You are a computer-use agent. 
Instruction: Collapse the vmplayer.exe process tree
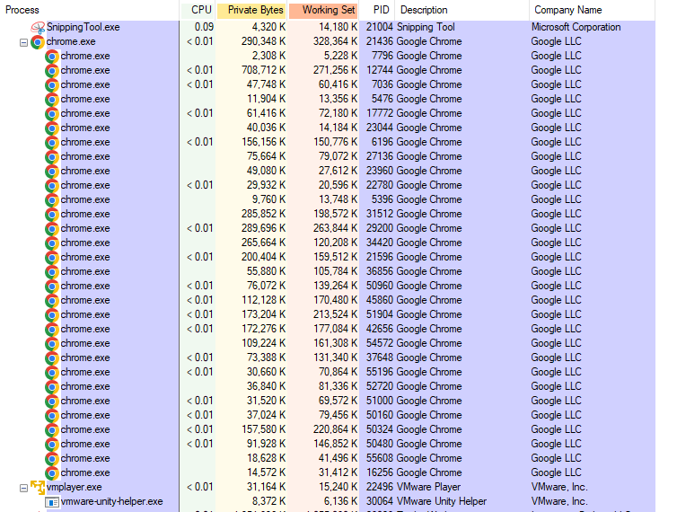point(23,488)
